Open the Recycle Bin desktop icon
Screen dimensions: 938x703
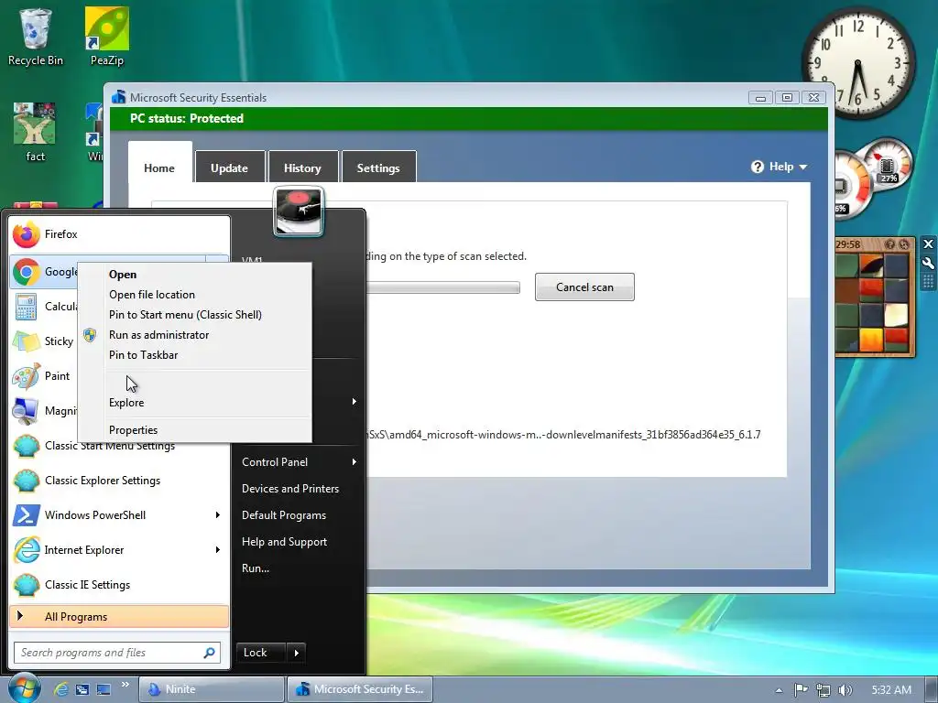pyautogui.click(x=36, y=37)
